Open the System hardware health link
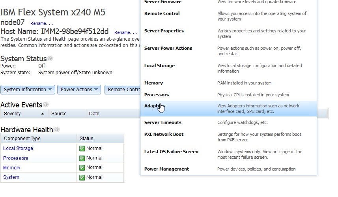338x197 pixels. tap(11, 177)
